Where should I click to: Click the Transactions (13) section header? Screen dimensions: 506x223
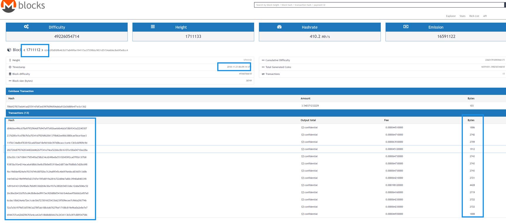click(x=18, y=113)
